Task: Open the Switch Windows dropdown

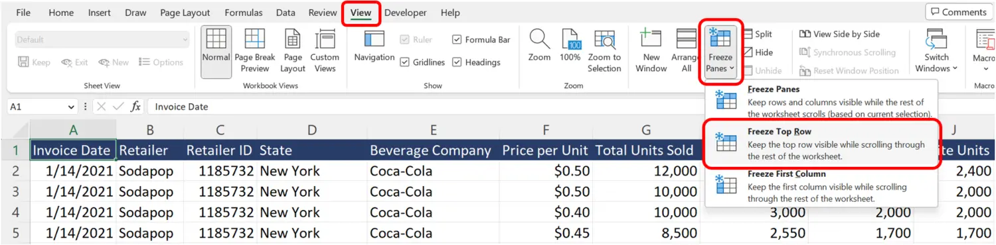Action: 936,52
